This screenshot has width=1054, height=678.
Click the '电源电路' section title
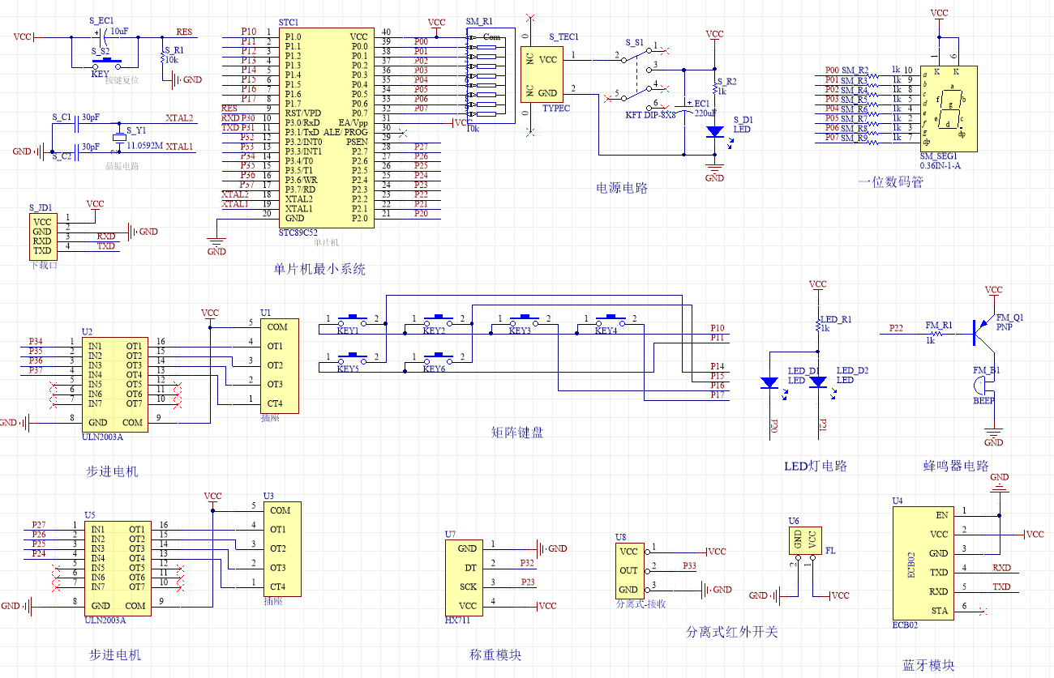pyautogui.click(x=622, y=188)
